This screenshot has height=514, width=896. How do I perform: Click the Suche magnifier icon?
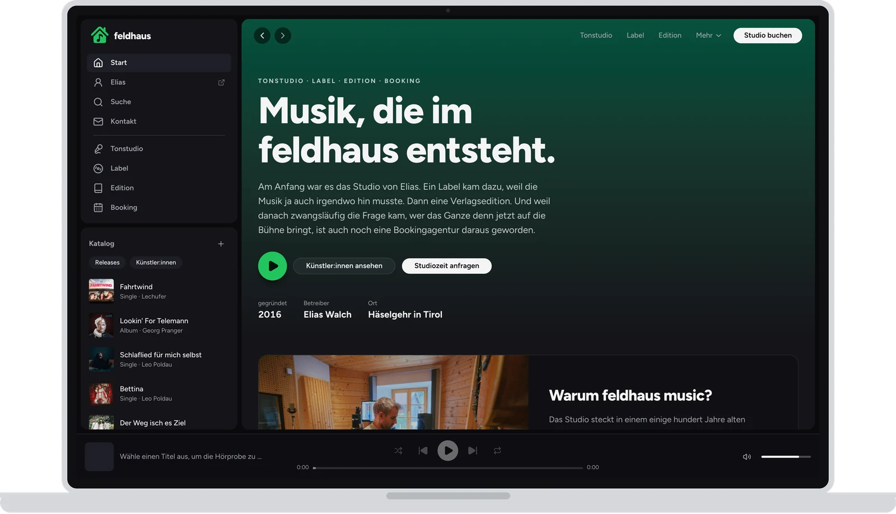pyautogui.click(x=98, y=102)
